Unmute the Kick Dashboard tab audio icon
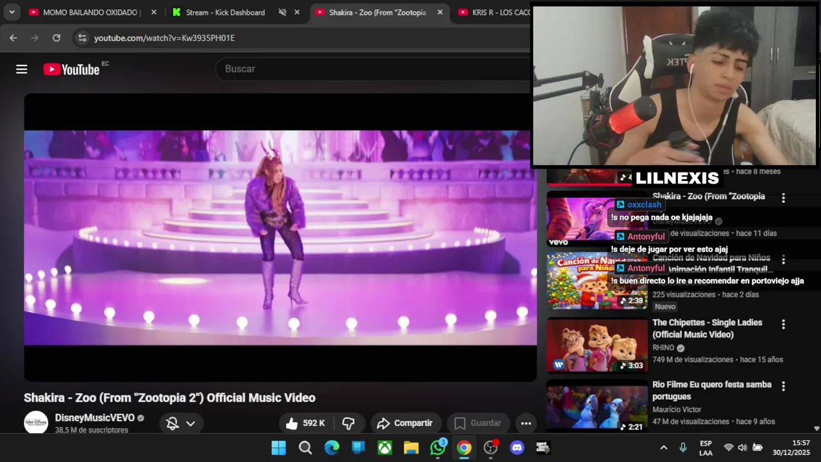This screenshot has height=462, width=821. [x=282, y=12]
